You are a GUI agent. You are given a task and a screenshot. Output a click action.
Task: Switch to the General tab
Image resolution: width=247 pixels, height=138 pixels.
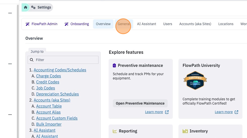point(124,24)
